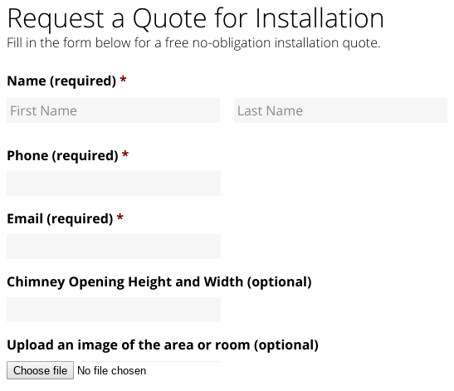Focus the Chimney Opening Height and Width field
454x391 pixels.
point(114,310)
